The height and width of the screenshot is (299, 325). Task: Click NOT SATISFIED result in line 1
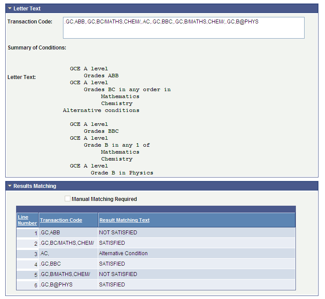118,233
